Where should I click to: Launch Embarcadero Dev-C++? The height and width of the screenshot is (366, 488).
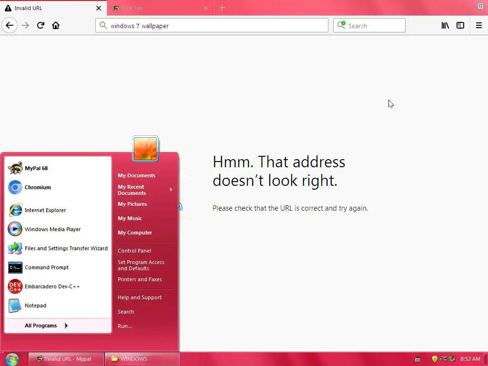(x=58, y=286)
